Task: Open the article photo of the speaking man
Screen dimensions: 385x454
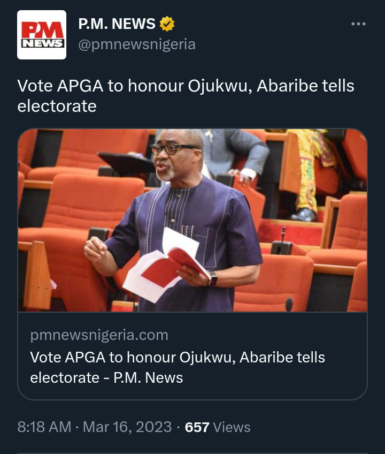Action: tap(192, 220)
